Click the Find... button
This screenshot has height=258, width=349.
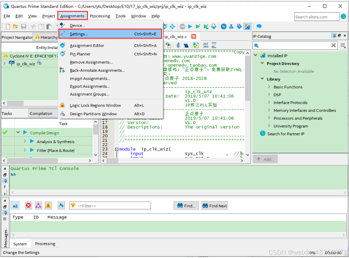coord(186,206)
